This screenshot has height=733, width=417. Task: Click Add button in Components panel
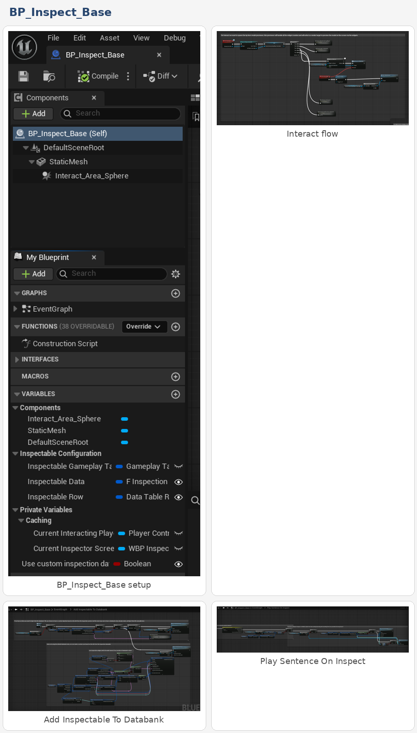[x=33, y=113]
